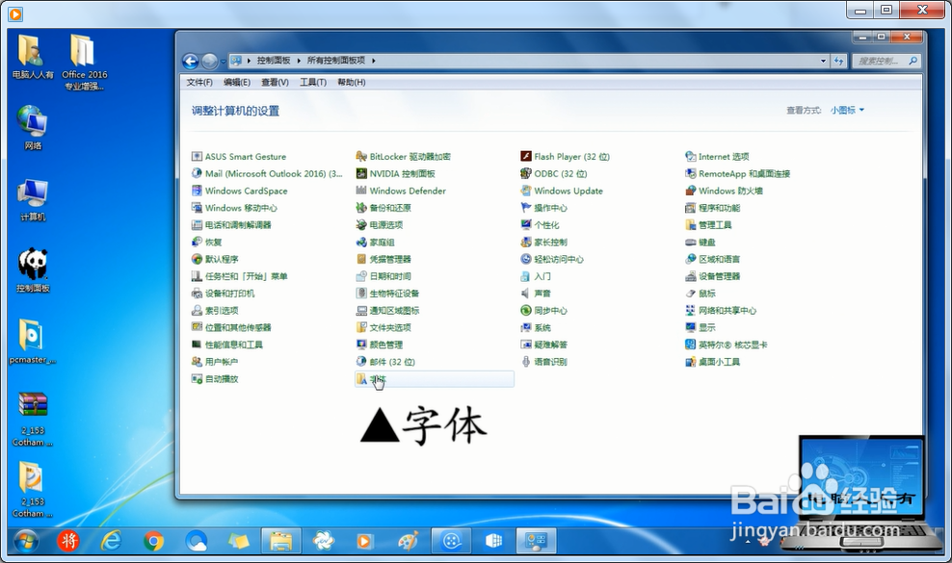This screenshot has width=952, height=563.
Task: Open 英特尔 核芯显卡 item
Action: point(727,345)
